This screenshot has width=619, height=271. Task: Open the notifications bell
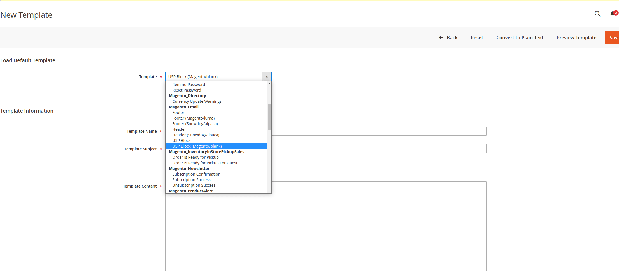click(612, 13)
